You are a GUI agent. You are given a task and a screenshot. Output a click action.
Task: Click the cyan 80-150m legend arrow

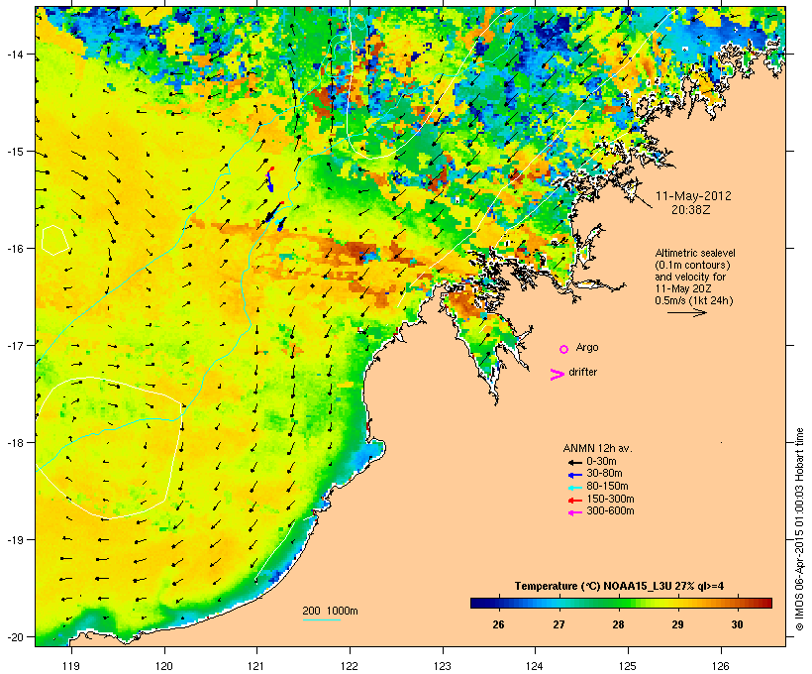point(574,488)
